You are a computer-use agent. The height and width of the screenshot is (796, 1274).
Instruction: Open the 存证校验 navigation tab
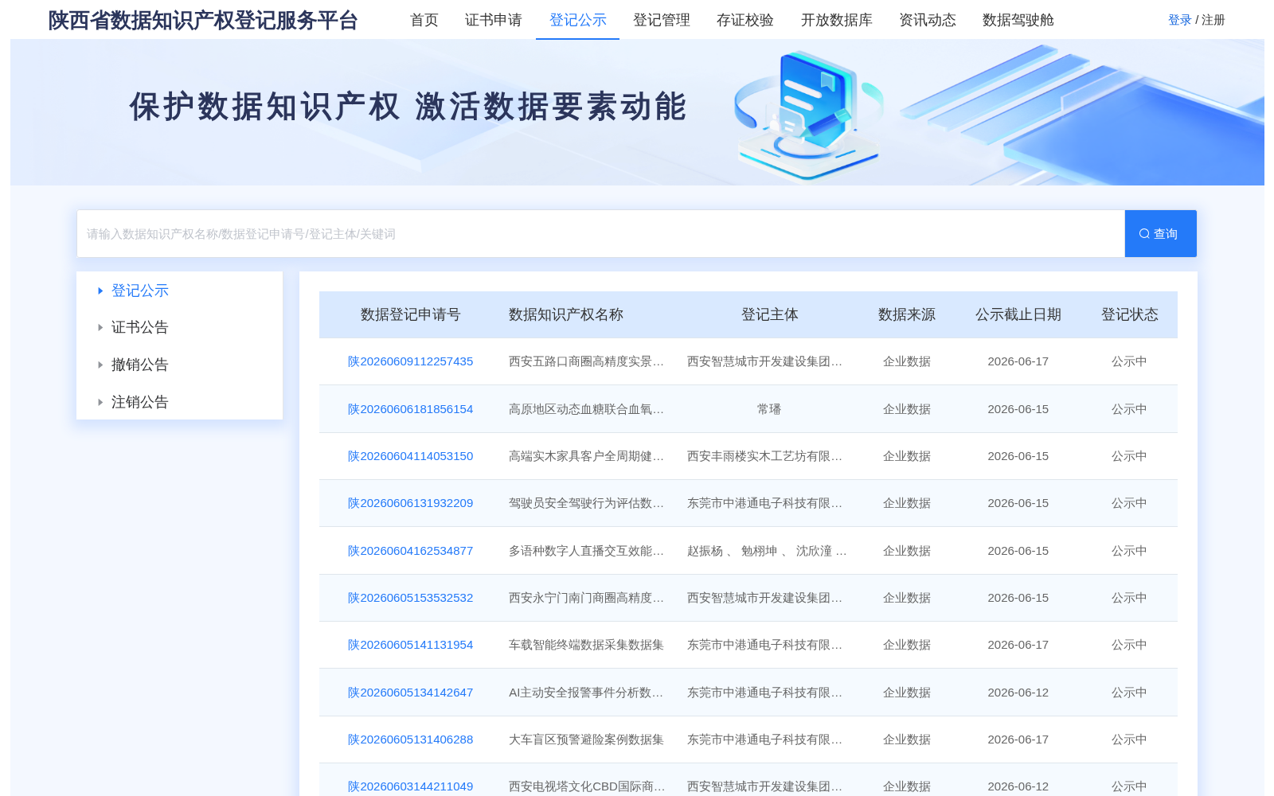click(x=745, y=20)
